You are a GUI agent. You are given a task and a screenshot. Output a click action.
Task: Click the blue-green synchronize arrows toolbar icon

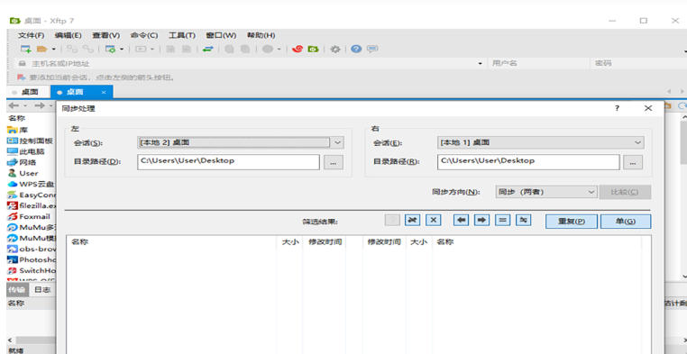(207, 49)
